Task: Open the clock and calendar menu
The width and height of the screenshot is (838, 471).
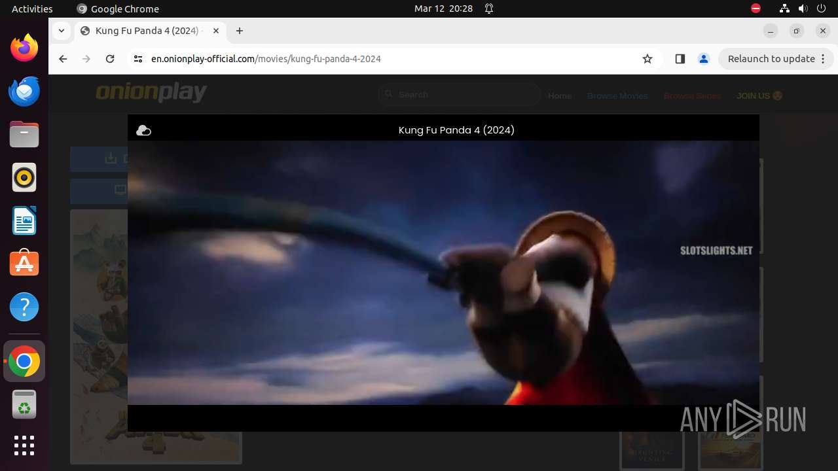Action: pyautogui.click(x=443, y=9)
